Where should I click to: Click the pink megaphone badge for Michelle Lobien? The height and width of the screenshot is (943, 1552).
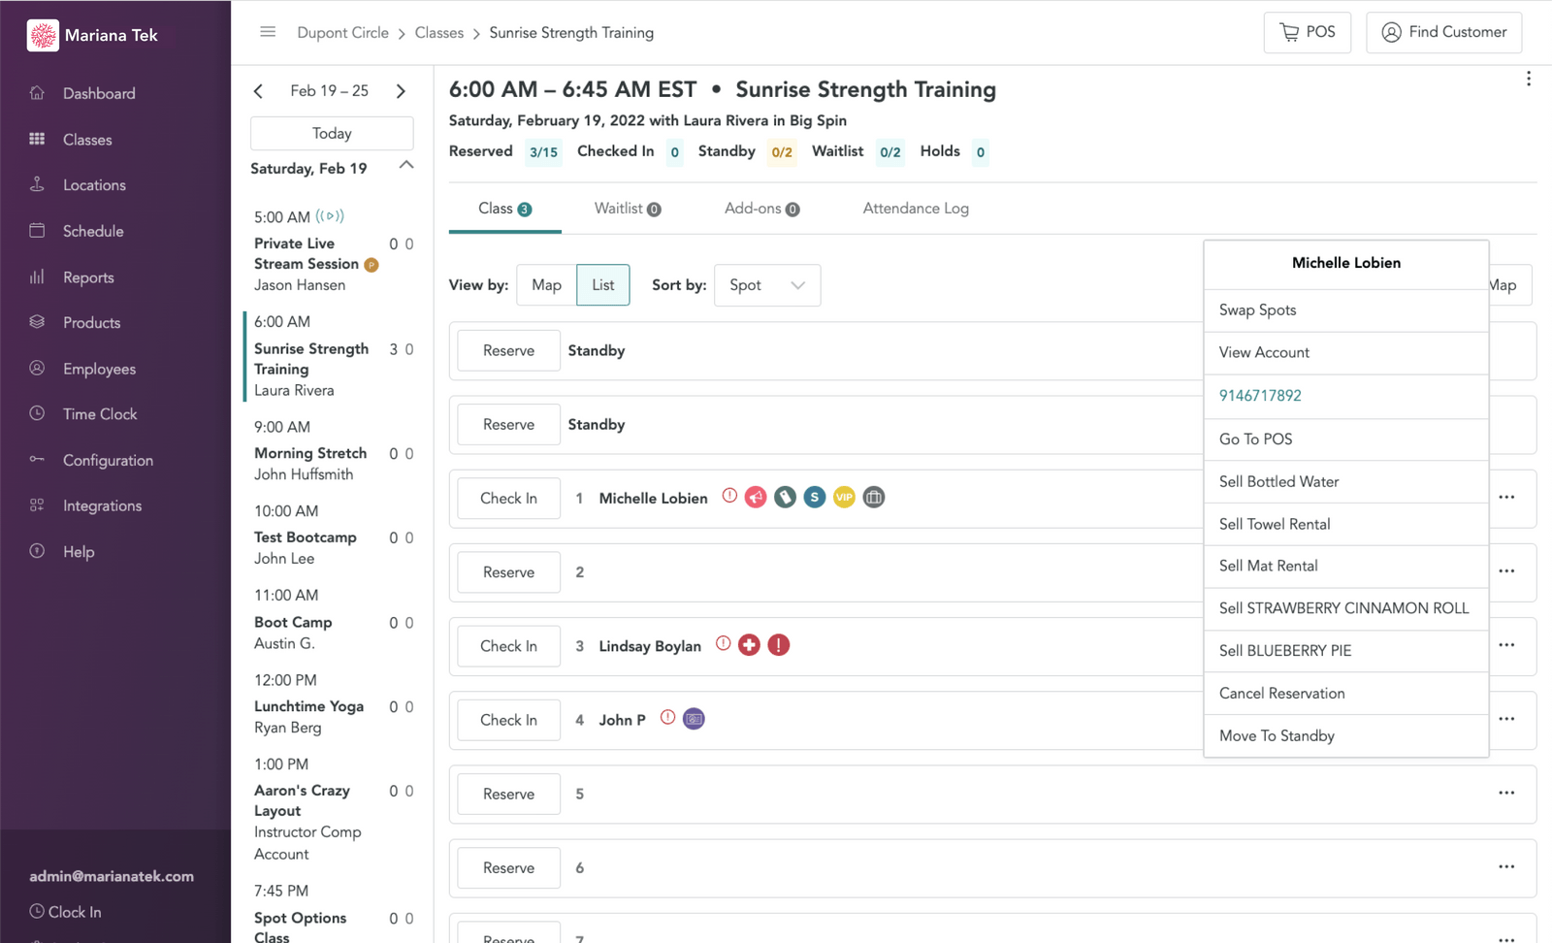click(756, 498)
